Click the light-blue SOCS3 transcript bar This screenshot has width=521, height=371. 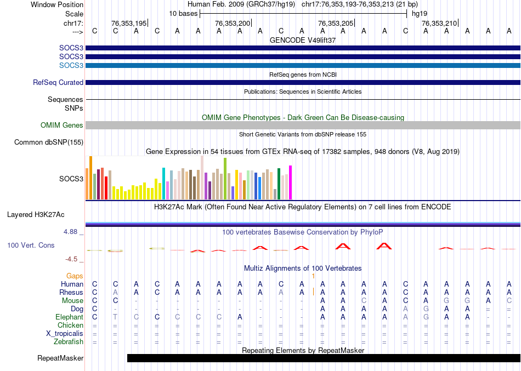pyautogui.click(x=303, y=65)
